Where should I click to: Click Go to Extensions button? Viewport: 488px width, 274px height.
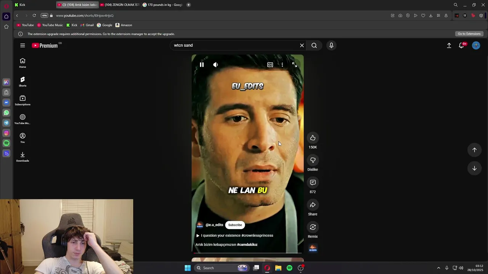coord(469,34)
